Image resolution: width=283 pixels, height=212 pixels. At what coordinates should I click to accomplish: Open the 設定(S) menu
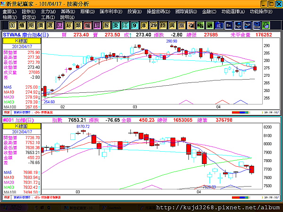tap(29, 17)
